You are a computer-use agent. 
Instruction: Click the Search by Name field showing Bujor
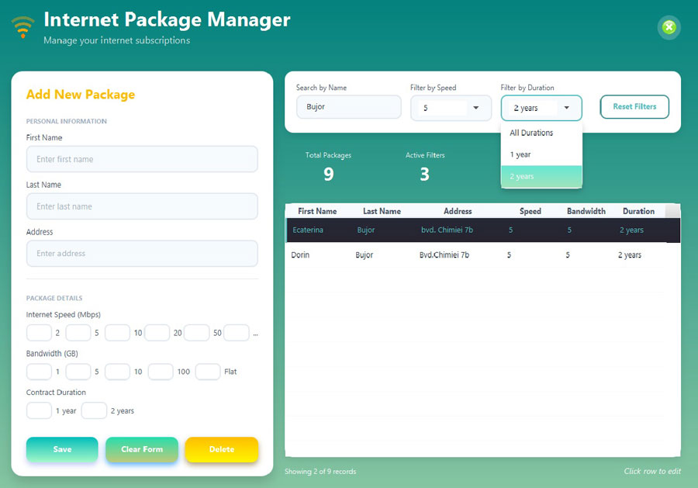(348, 106)
